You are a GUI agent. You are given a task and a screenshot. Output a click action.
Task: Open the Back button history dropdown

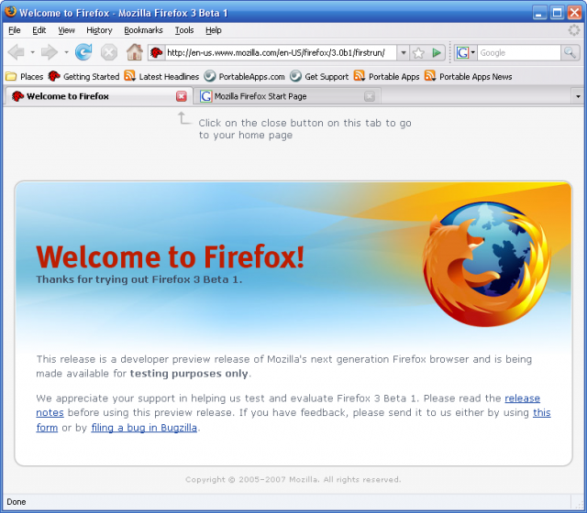point(33,52)
